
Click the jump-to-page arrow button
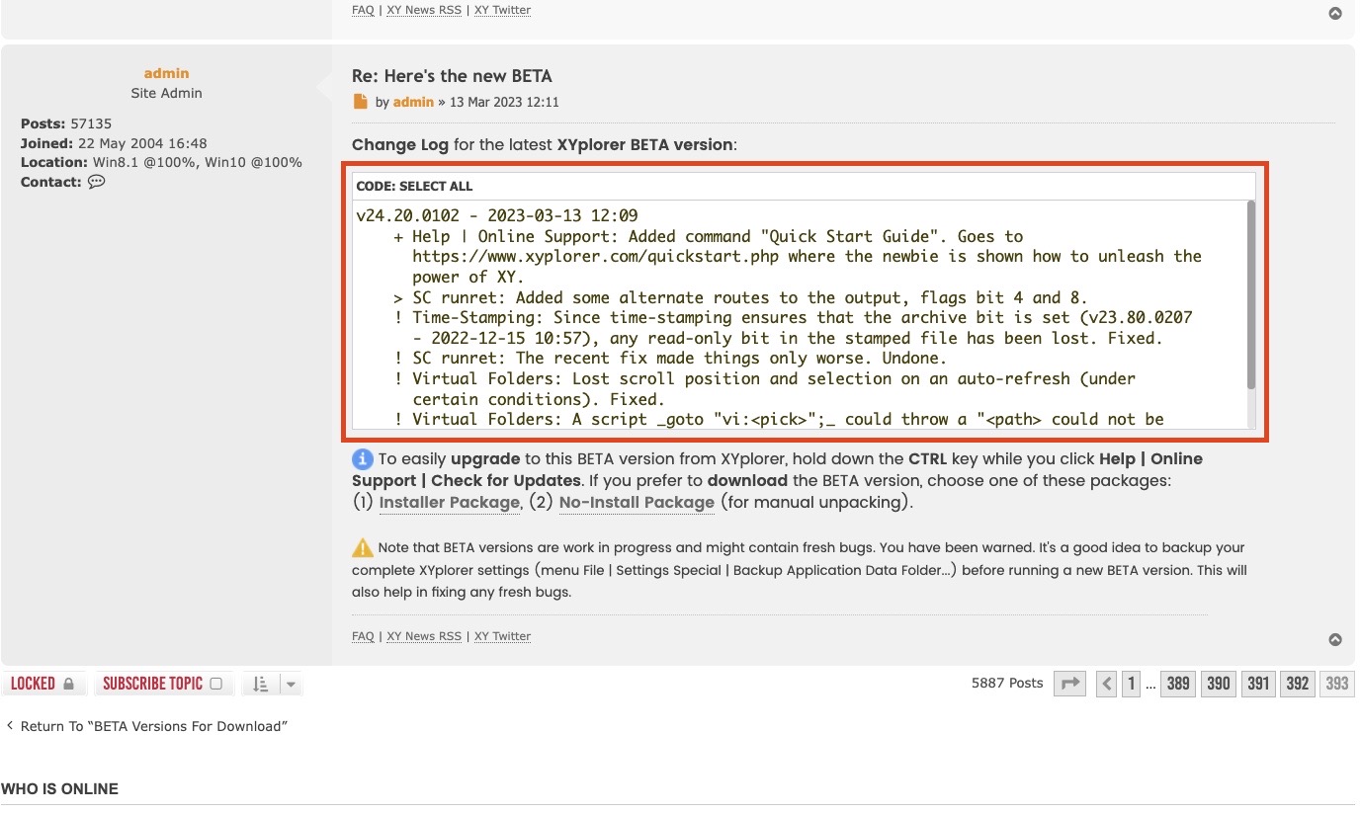(x=1069, y=684)
